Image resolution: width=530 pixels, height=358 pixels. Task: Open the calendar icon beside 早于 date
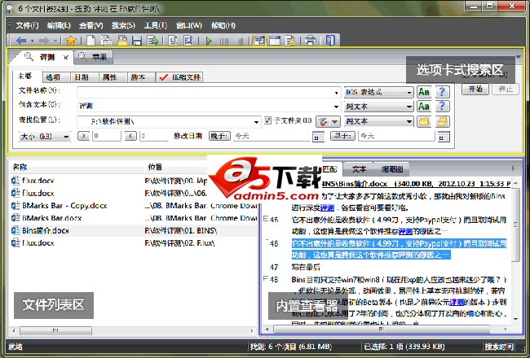[444, 137]
